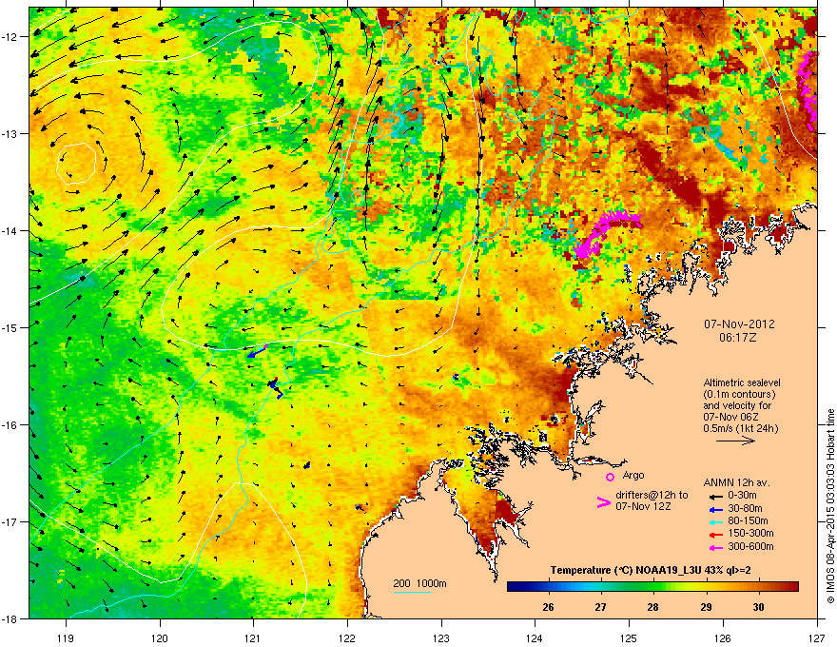Click the 0.5m/s velocity scale arrow
This screenshot has height=647, width=837.
click(x=735, y=441)
